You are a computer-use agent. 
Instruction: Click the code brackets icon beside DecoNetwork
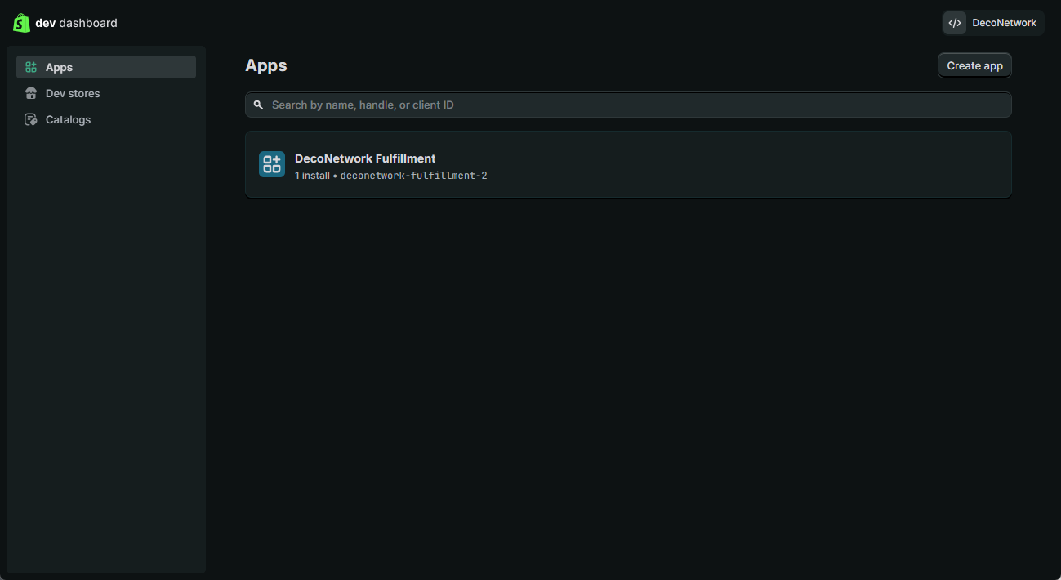click(955, 23)
